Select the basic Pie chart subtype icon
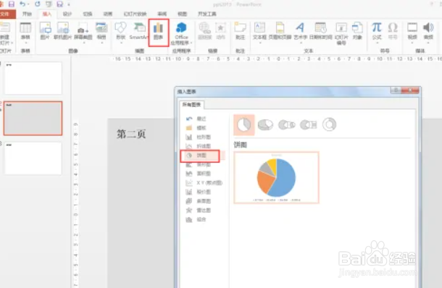442x288 pixels. (x=244, y=124)
